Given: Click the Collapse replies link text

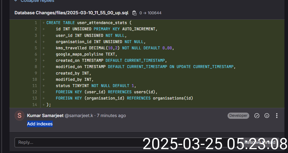Looking at the screenshot, I should [37, 1].
